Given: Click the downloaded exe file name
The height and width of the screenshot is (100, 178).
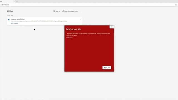Looking at the screenshot, I should click(18, 19).
